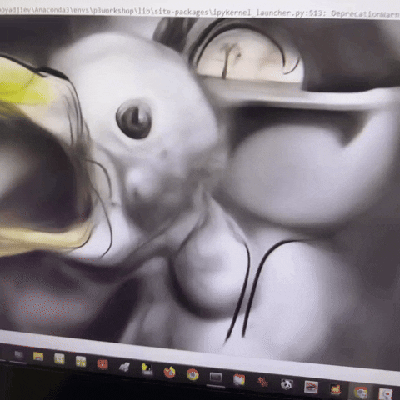Viewport: 400px width, 400px height.
Task: Launch the Firefox-style orange globe taskbar icon
Action: pyautogui.click(x=169, y=372)
